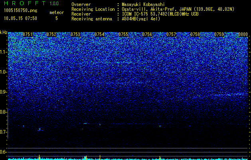251x160 pixels.
Task: Click the 0757 time marker
Action: click(x=171, y=34)
